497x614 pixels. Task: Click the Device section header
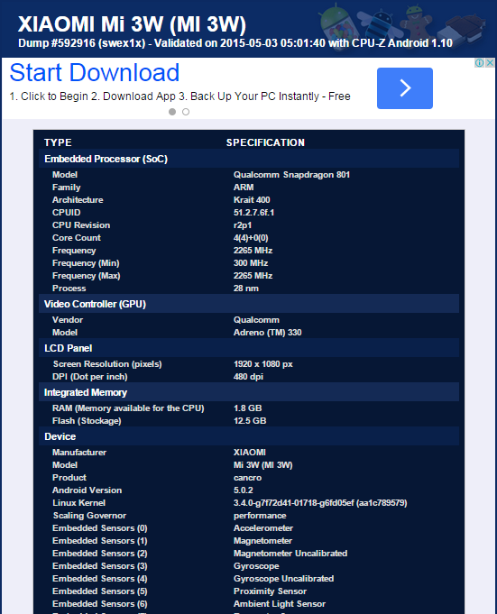click(249, 436)
